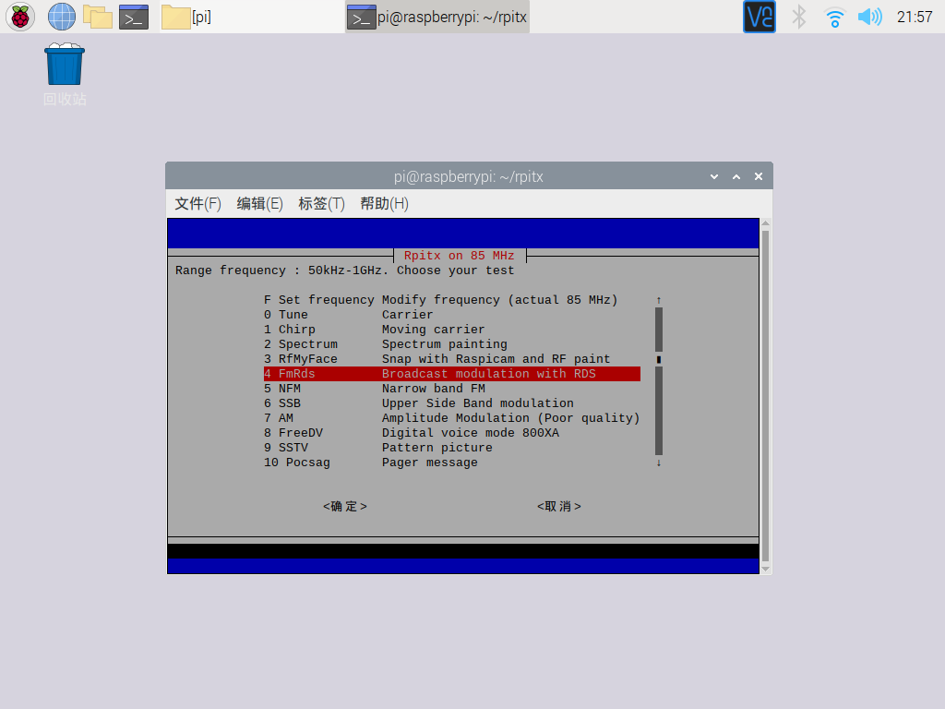Open the file manager folder icon
This screenshot has height=709, width=945.
(98, 17)
